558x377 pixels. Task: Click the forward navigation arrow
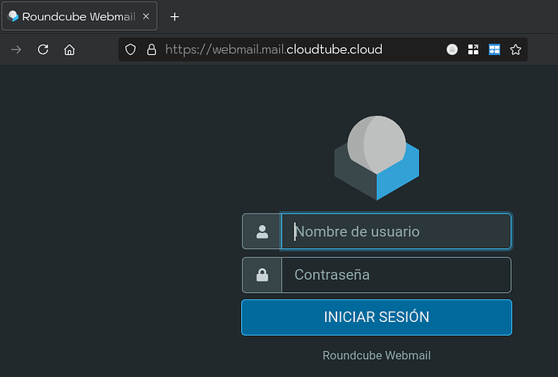pos(16,49)
